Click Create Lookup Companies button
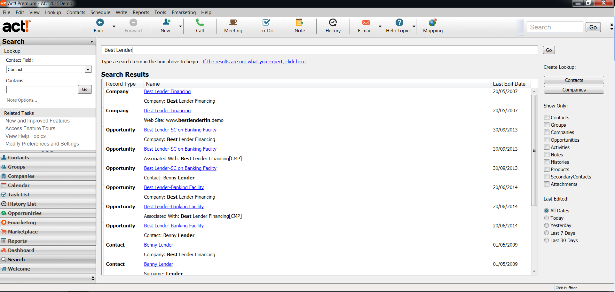The height and width of the screenshot is (292, 615). pos(574,90)
